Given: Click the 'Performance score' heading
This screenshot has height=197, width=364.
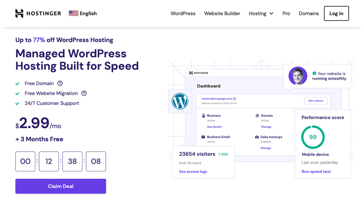Looking at the screenshot, I should [x=322, y=117].
